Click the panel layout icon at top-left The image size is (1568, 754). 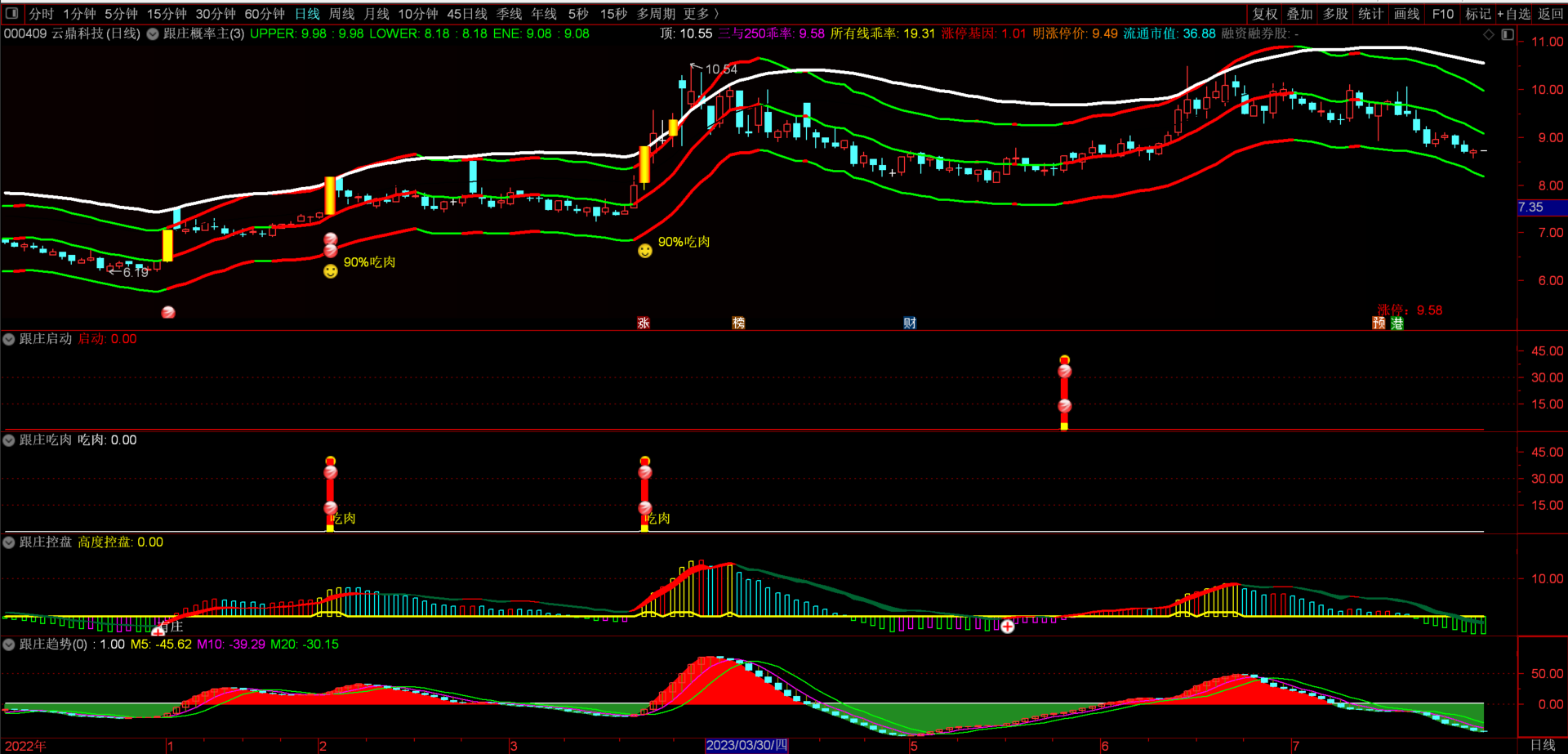click(12, 13)
